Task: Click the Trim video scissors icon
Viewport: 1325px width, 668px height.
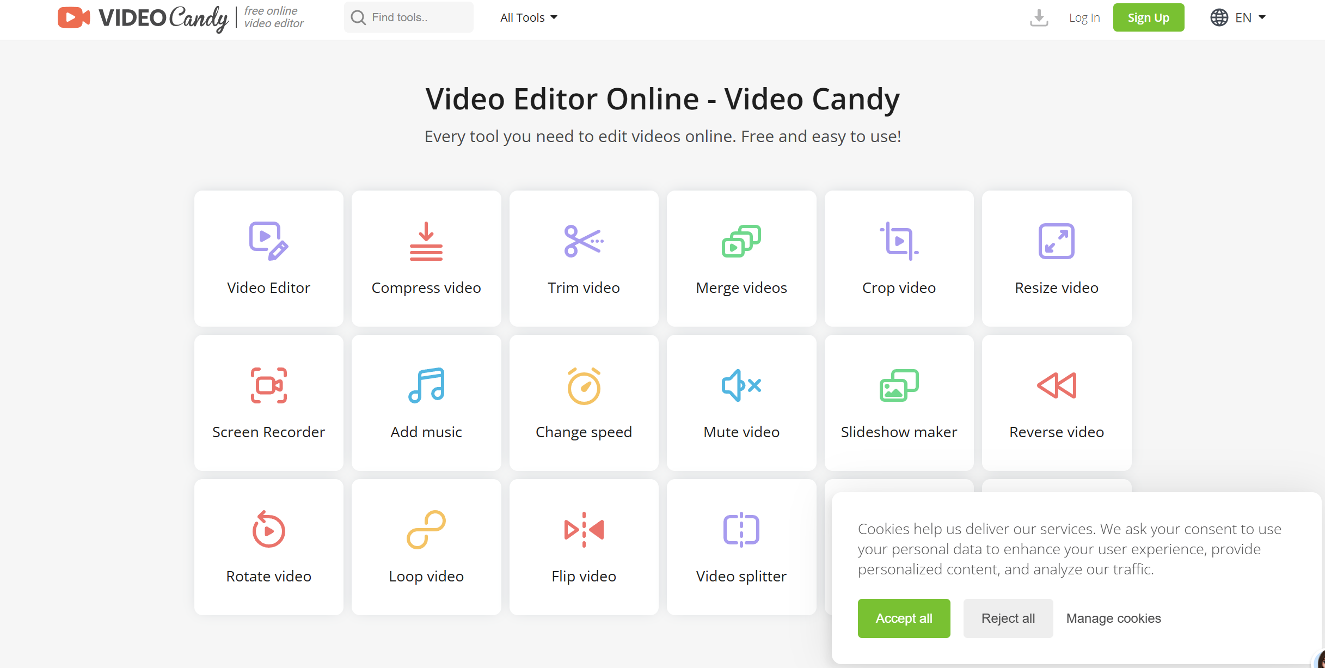Action: tap(584, 241)
